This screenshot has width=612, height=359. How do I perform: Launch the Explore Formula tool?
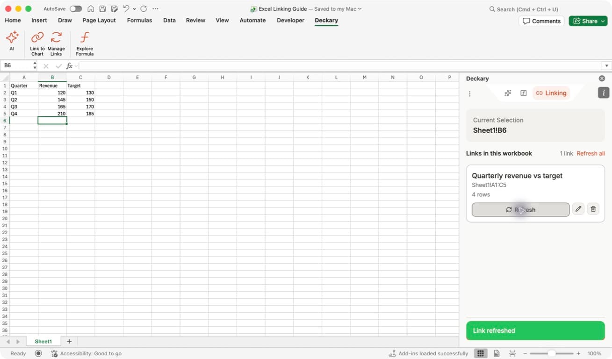tap(85, 43)
